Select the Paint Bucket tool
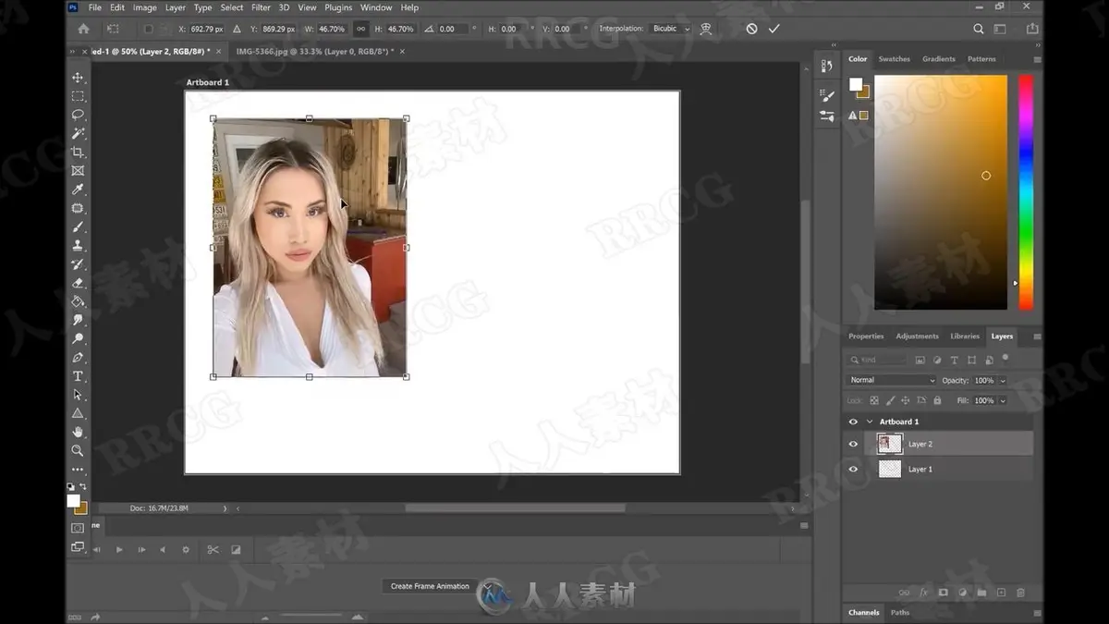Image resolution: width=1109 pixels, height=624 pixels. click(x=78, y=301)
